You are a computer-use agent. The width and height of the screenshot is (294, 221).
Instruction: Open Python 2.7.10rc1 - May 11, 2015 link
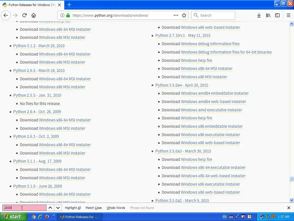pos(183,35)
